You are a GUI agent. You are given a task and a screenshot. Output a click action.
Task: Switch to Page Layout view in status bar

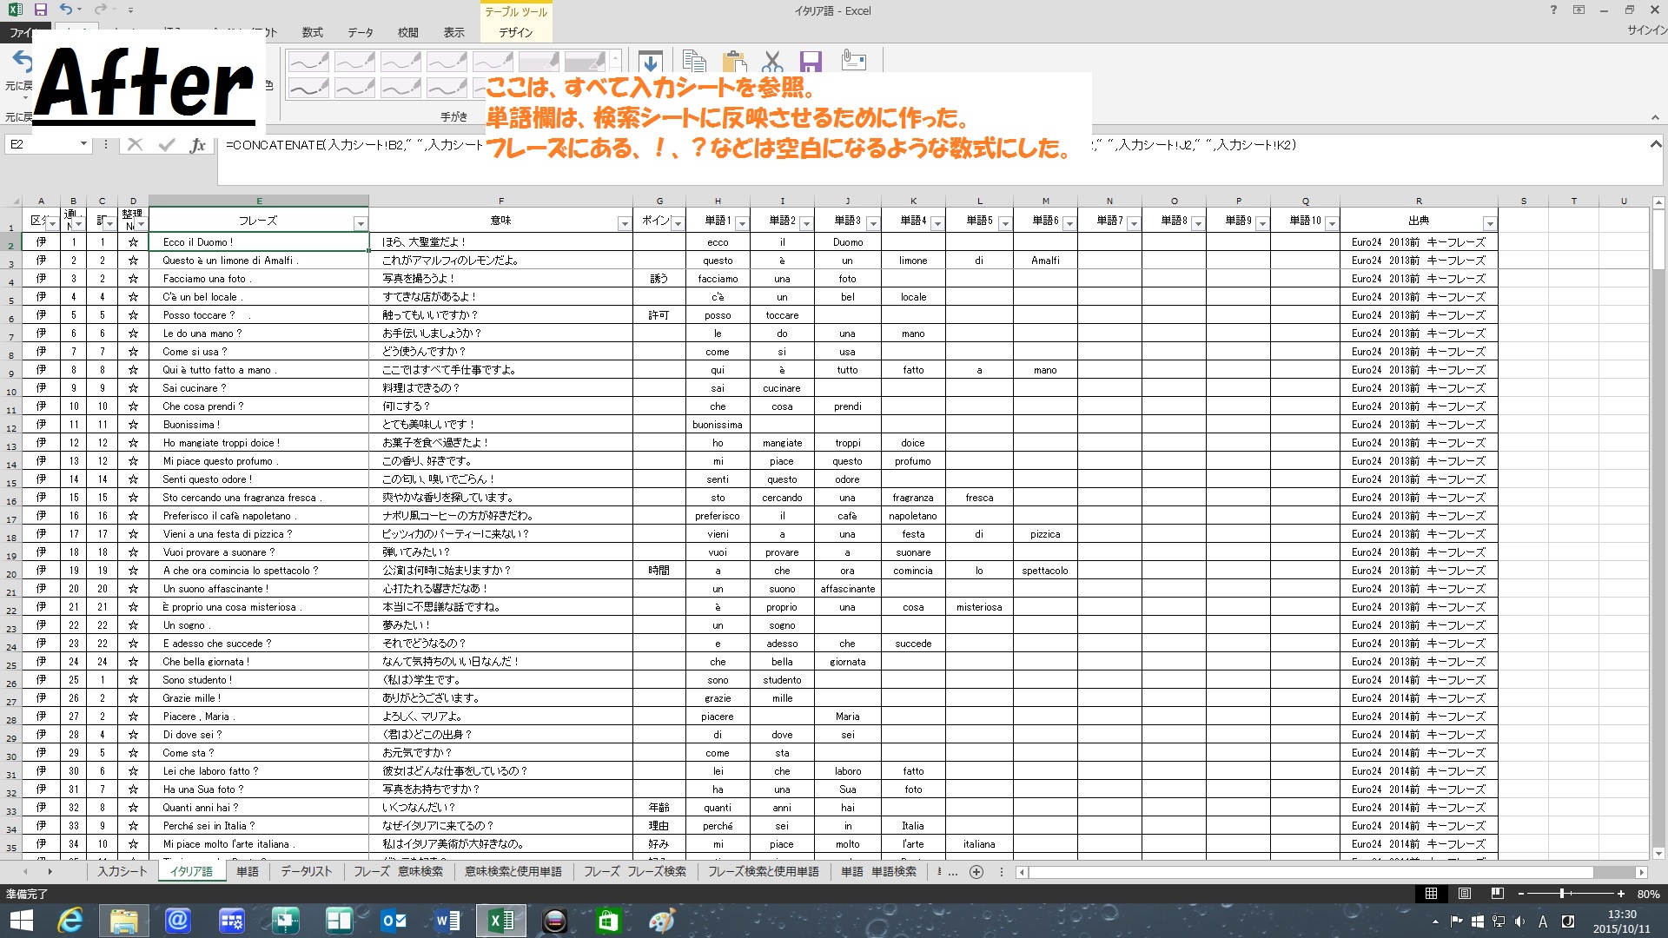(1465, 894)
